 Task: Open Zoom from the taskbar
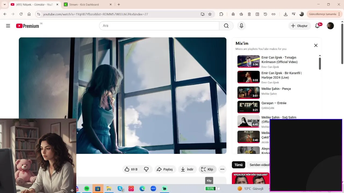[x=153, y=189]
